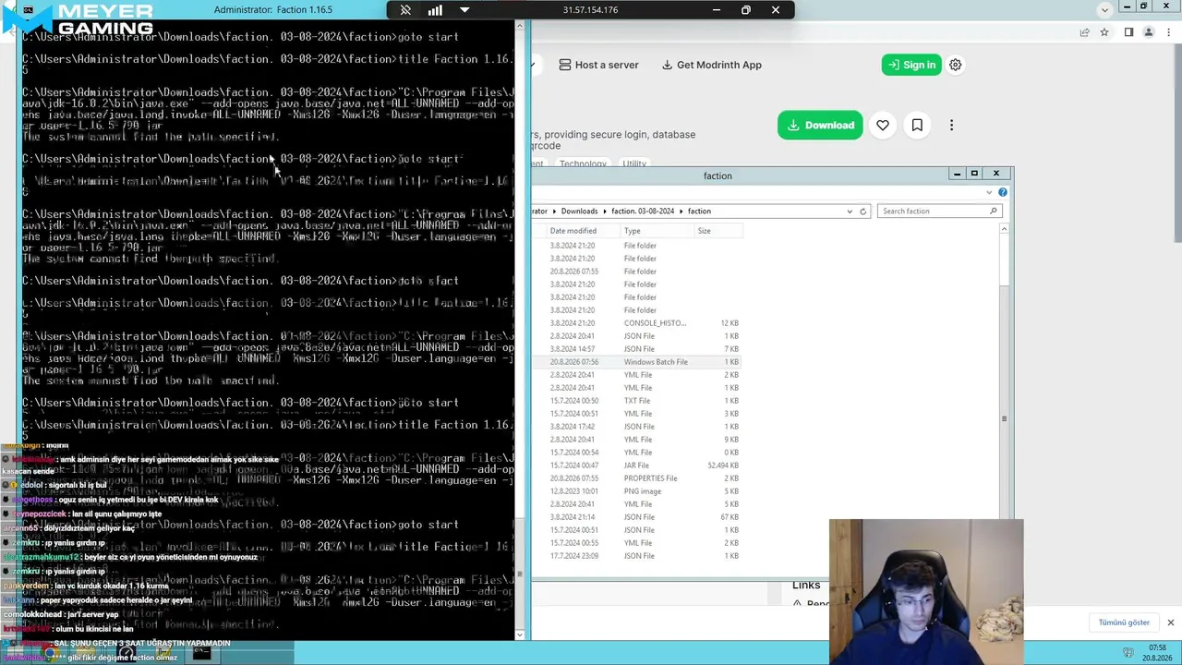This screenshot has height=665, width=1182.
Task: Refresh the faction Explorer folder view
Action: [x=863, y=212]
